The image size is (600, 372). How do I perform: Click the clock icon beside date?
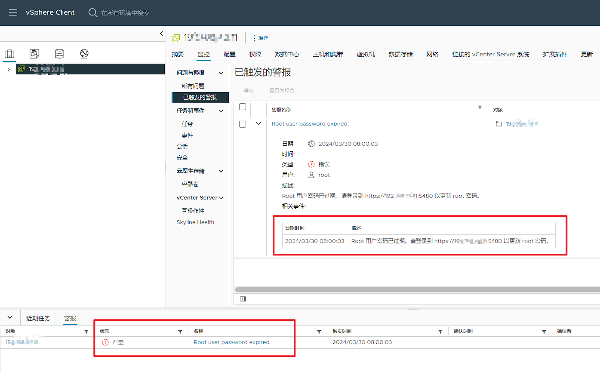pyautogui.click(x=311, y=144)
